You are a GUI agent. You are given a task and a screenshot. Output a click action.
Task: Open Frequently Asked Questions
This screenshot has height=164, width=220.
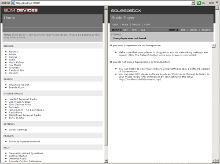tap(26, 153)
